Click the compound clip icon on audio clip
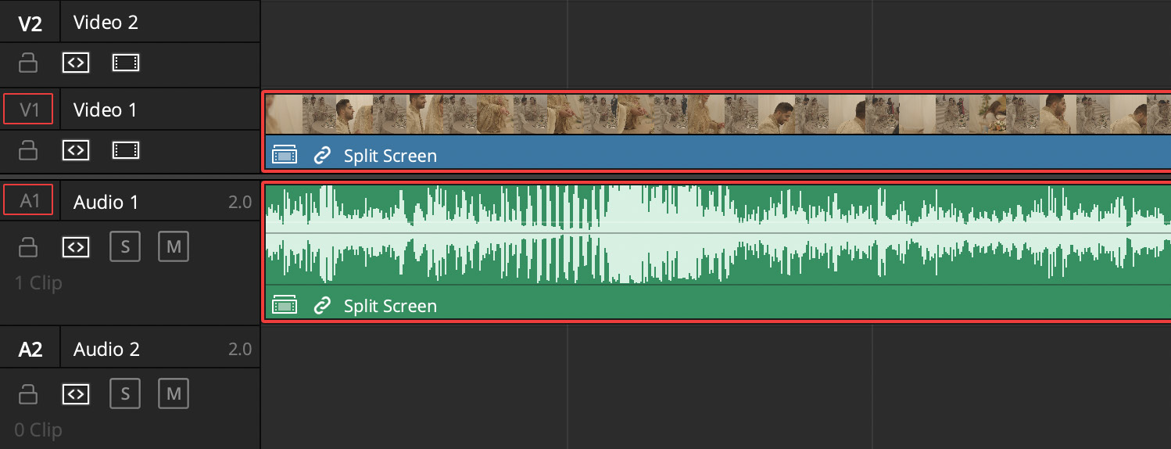1171x449 pixels. 285,305
